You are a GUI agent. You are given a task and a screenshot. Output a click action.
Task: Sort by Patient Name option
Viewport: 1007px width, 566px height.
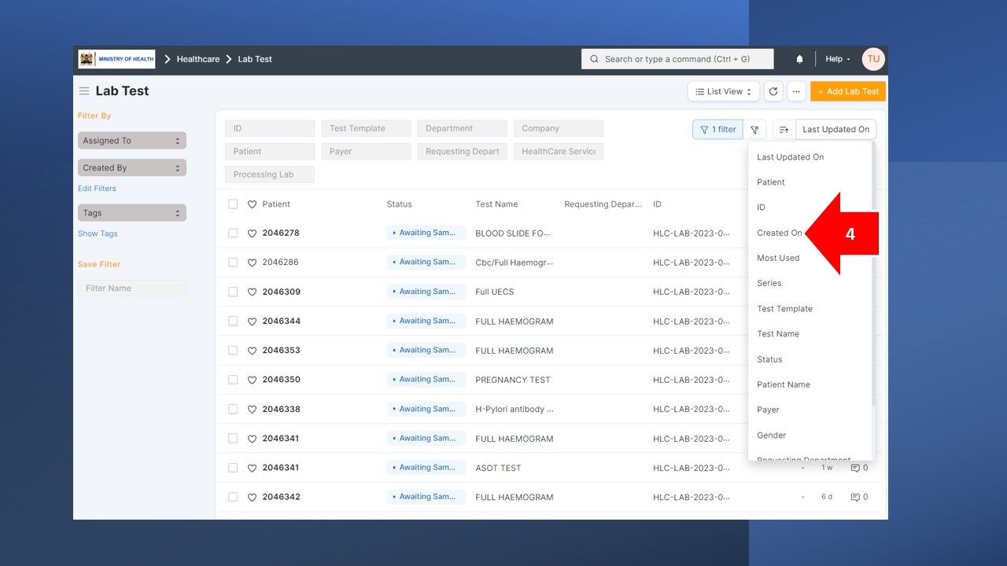tap(784, 384)
